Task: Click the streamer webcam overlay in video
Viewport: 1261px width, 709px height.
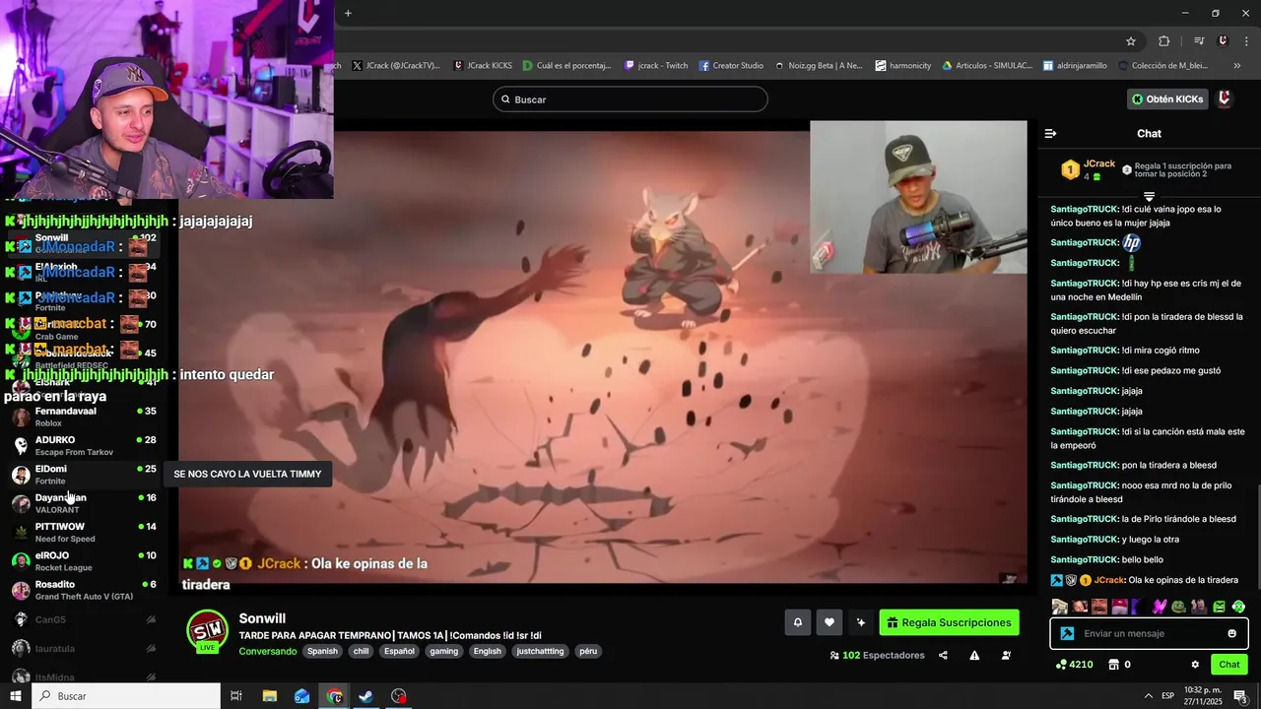Action: [918, 197]
